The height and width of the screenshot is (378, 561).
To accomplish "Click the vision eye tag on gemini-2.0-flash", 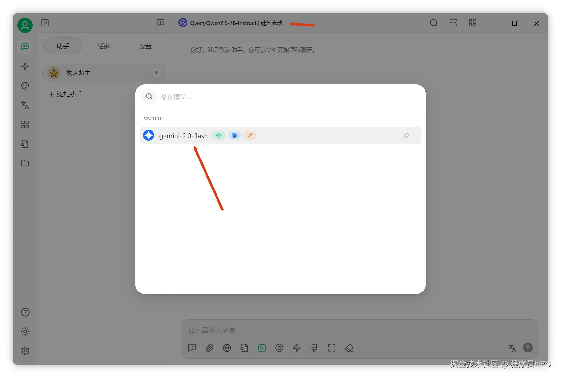I will coord(219,136).
